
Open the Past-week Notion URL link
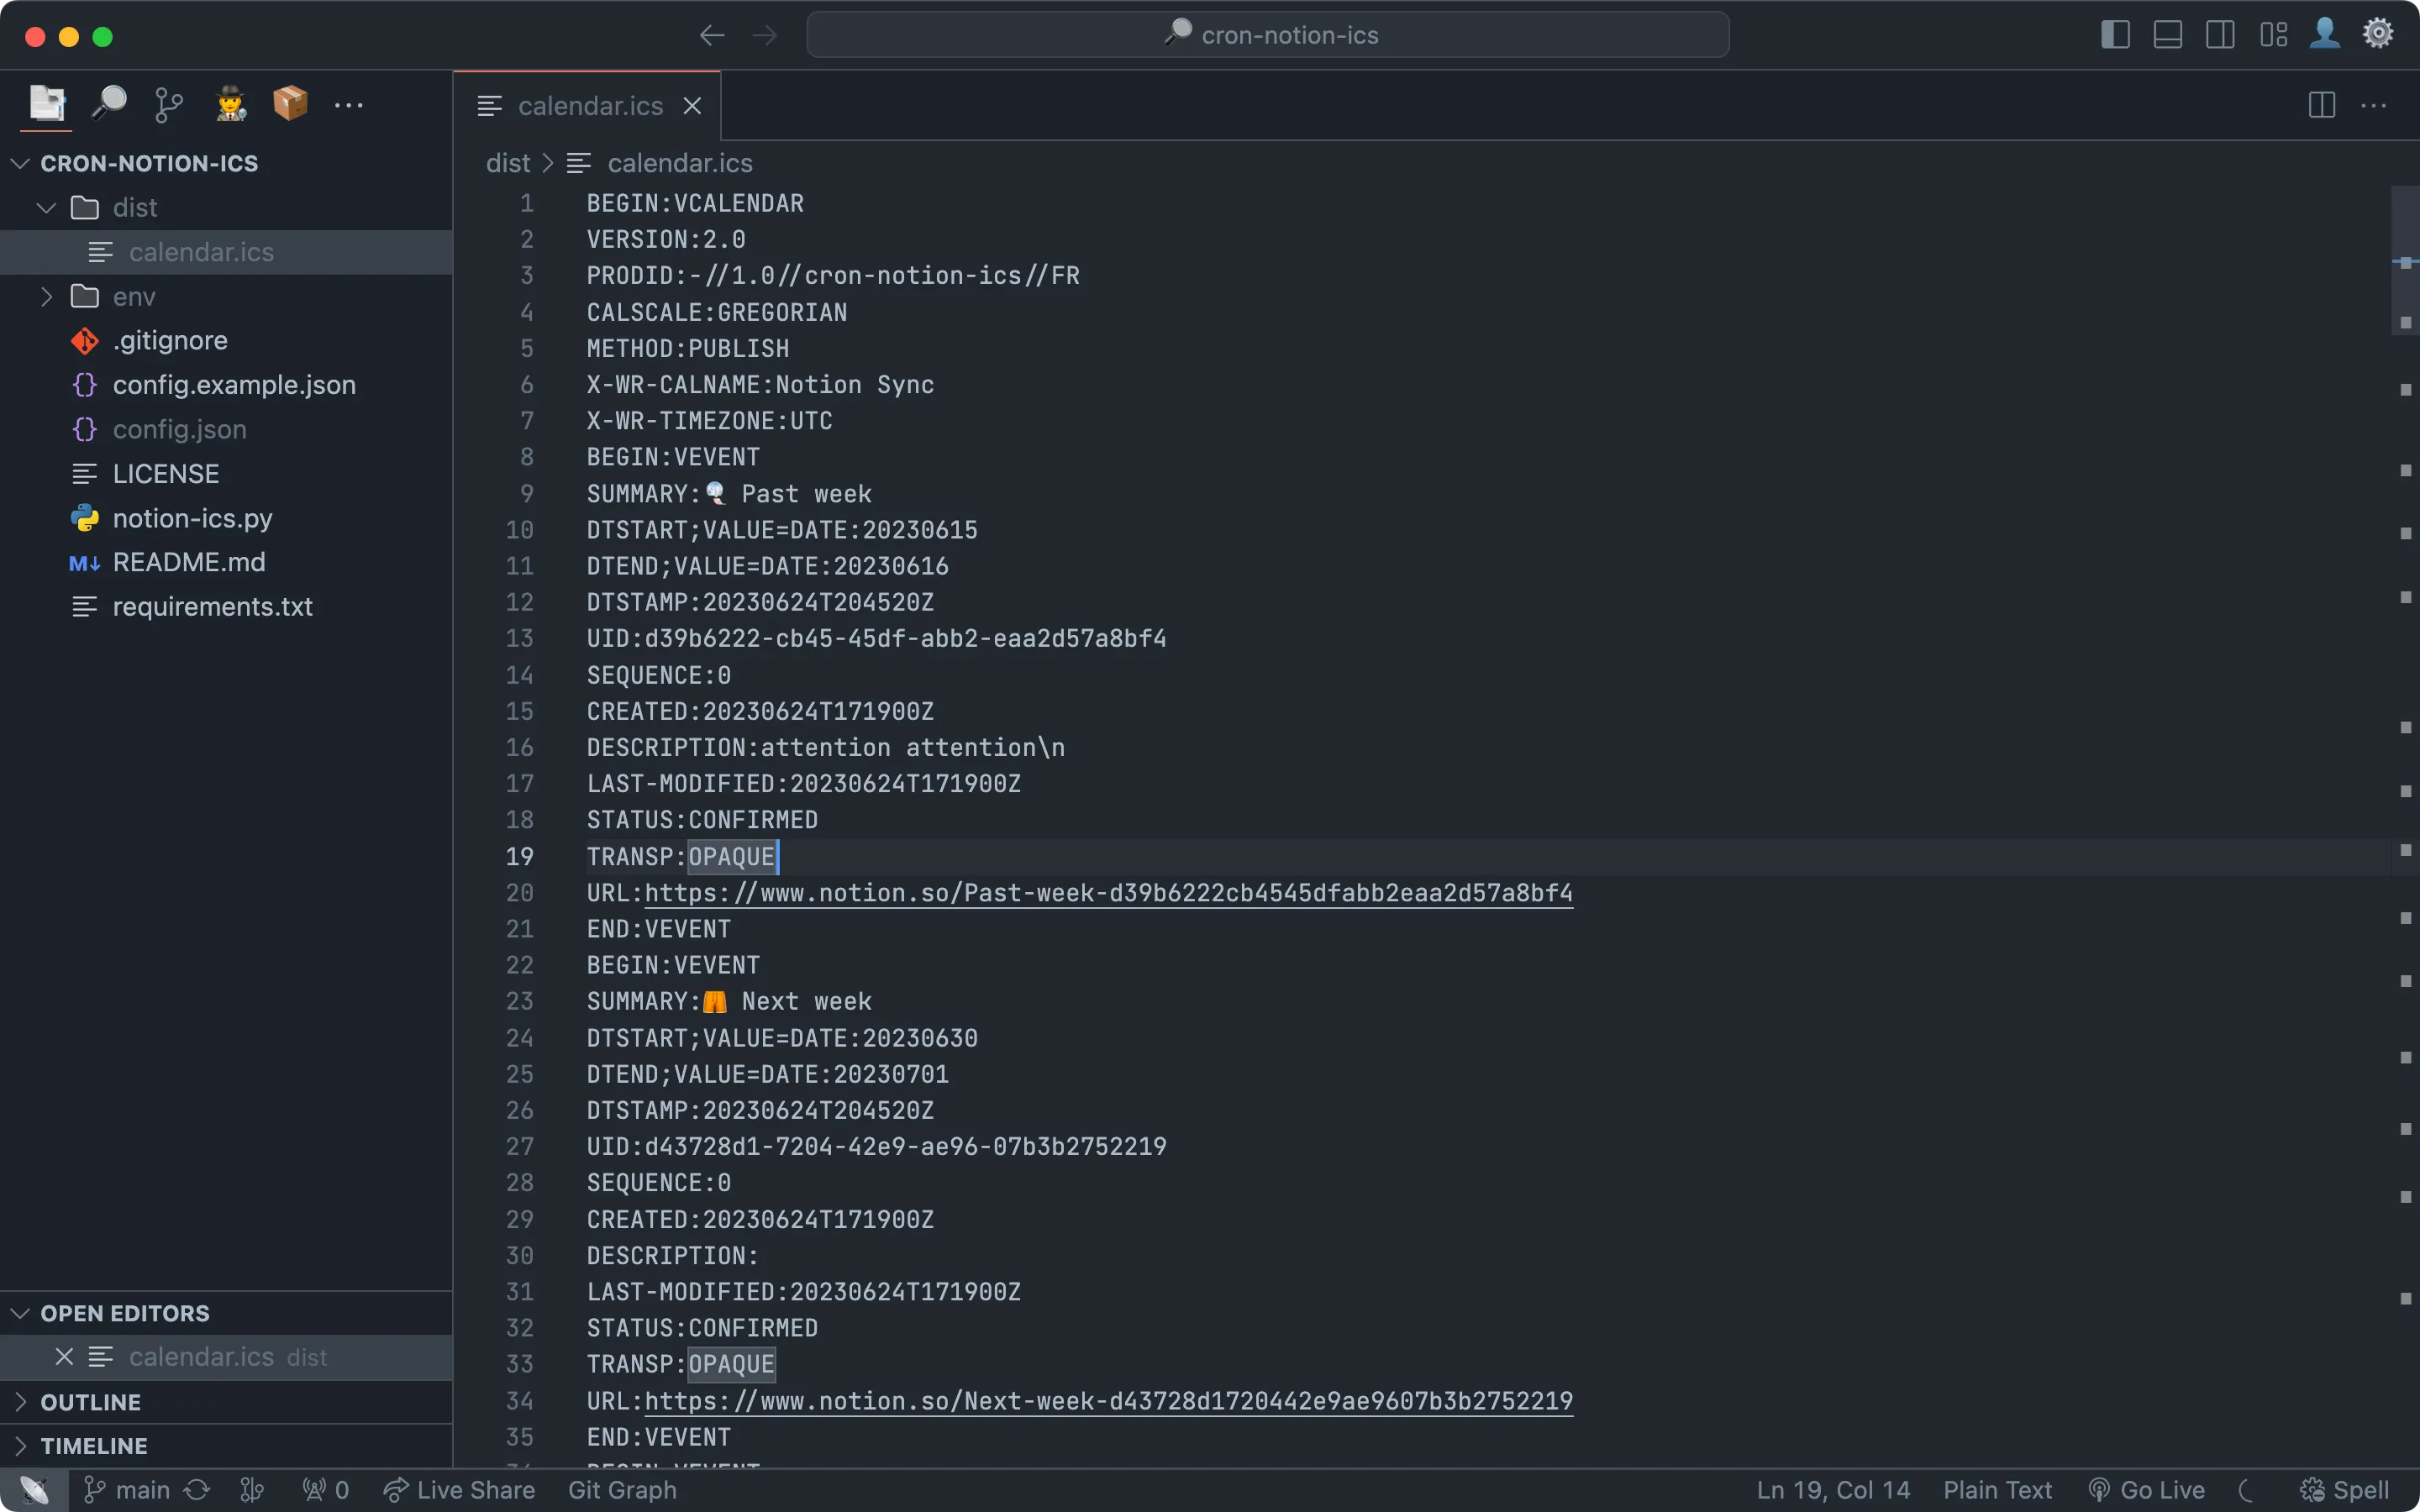pyautogui.click(x=1108, y=893)
